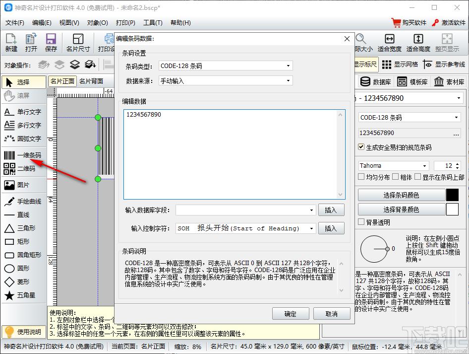Viewport: 469px width, 354px height.
Task: Select the 直线 line tool
Action: pyautogui.click(x=24, y=215)
